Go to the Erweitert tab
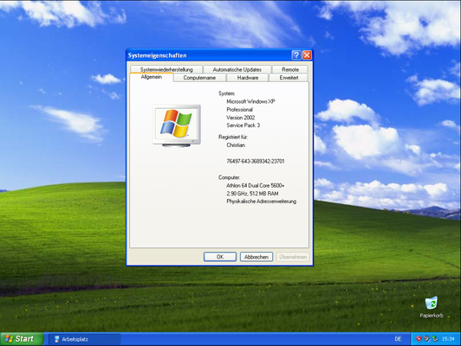This screenshot has width=461, height=346. (x=289, y=78)
